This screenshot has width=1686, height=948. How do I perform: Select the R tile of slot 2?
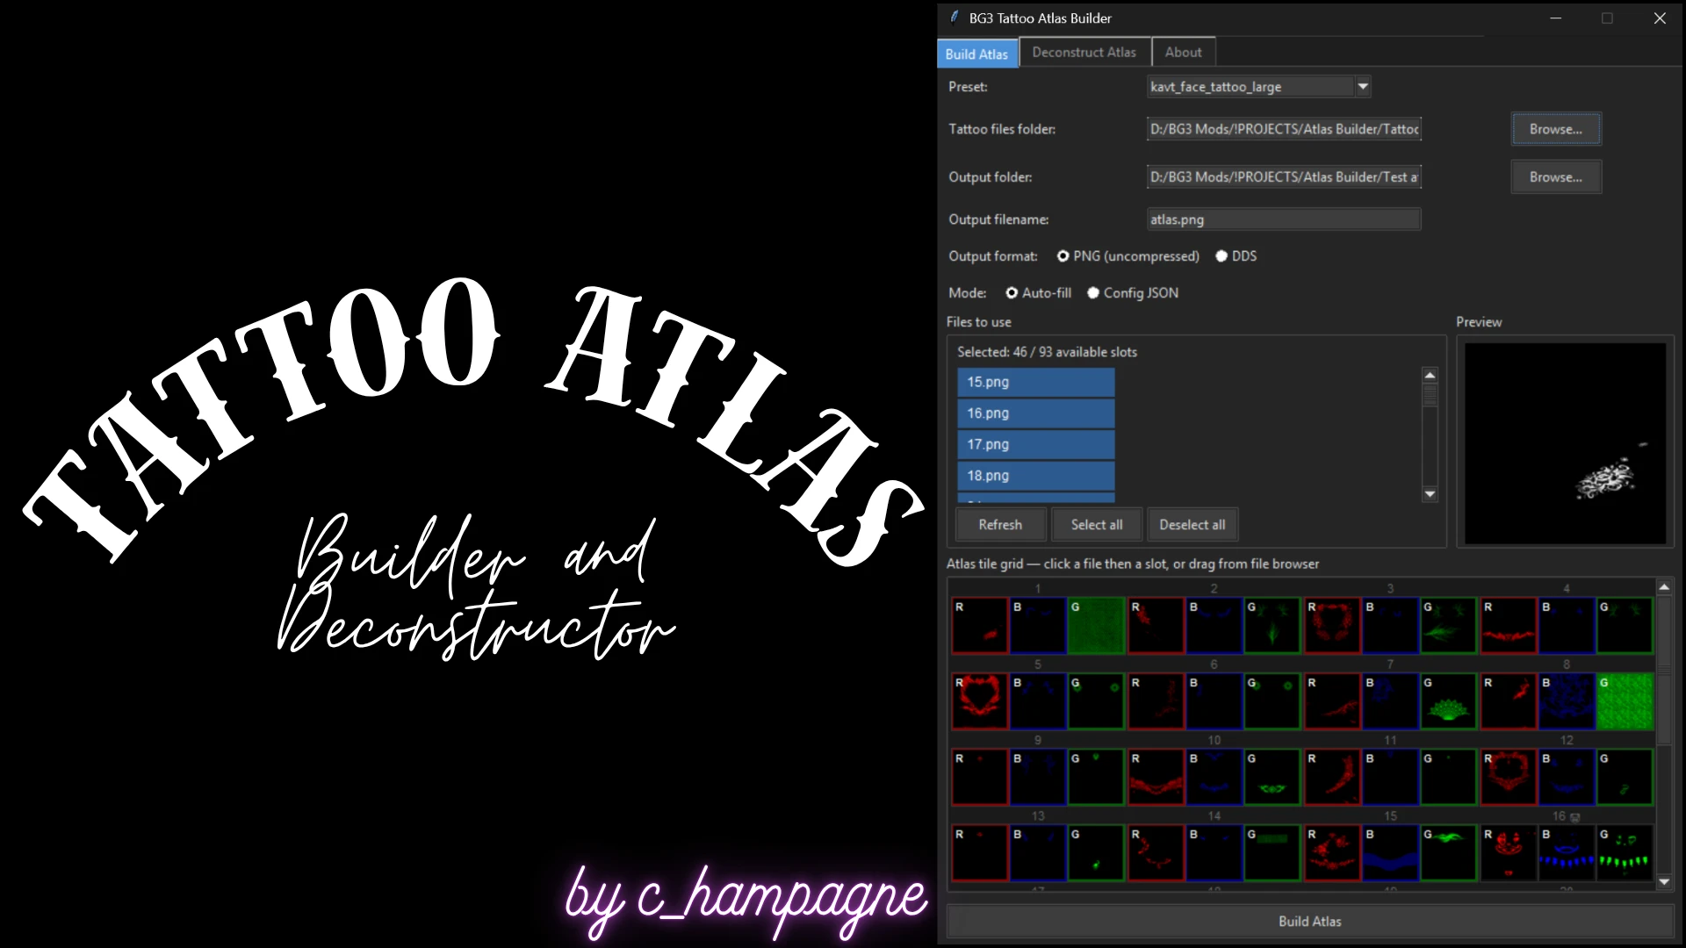[x=1156, y=625]
